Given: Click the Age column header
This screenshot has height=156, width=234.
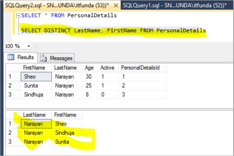Looking at the screenshot, I should [x=90, y=68].
